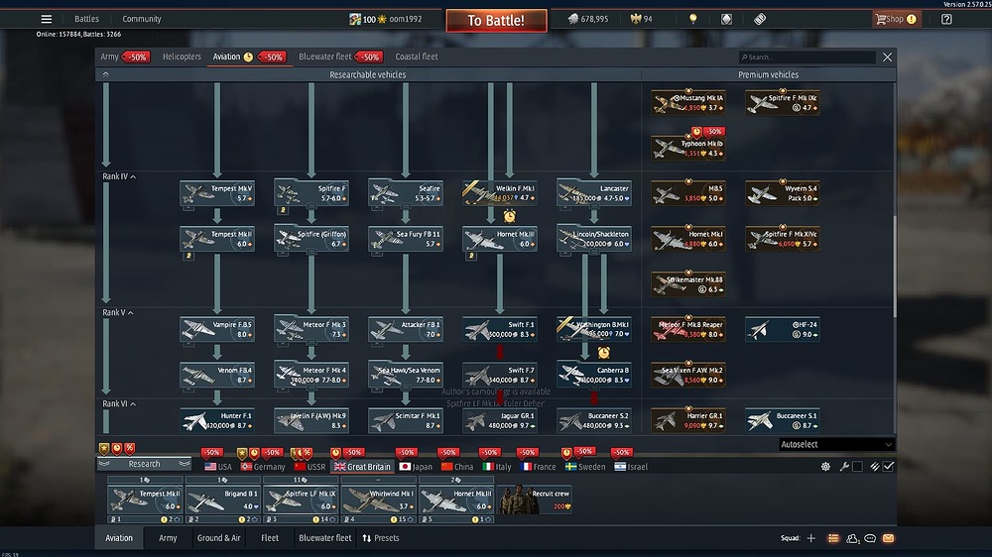Open the ticket/wager items icon
992x557 pixels.
click(x=760, y=19)
